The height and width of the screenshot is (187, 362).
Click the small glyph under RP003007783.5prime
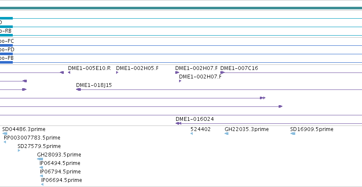5,142
